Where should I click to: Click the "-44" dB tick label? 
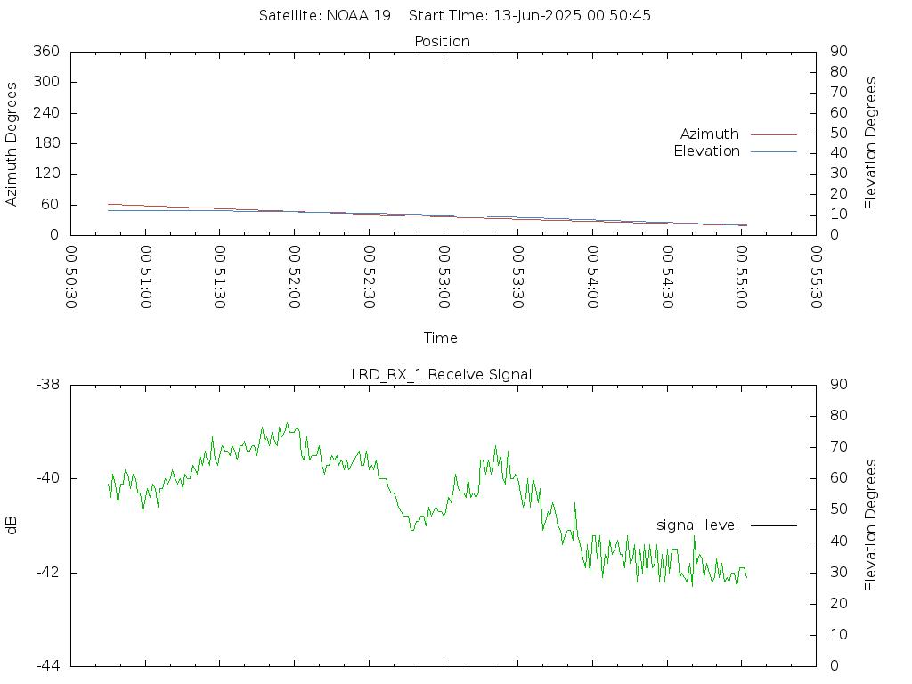48,666
